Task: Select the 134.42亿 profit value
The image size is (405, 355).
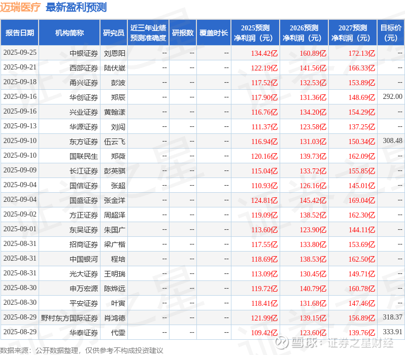Action: click(264, 53)
